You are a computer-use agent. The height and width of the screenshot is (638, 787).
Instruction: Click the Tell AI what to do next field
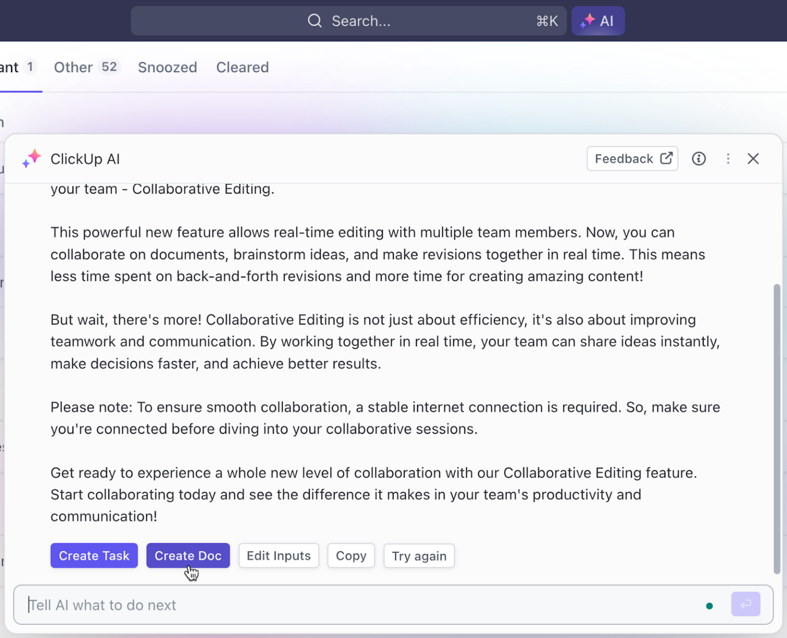click(x=205, y=605)
